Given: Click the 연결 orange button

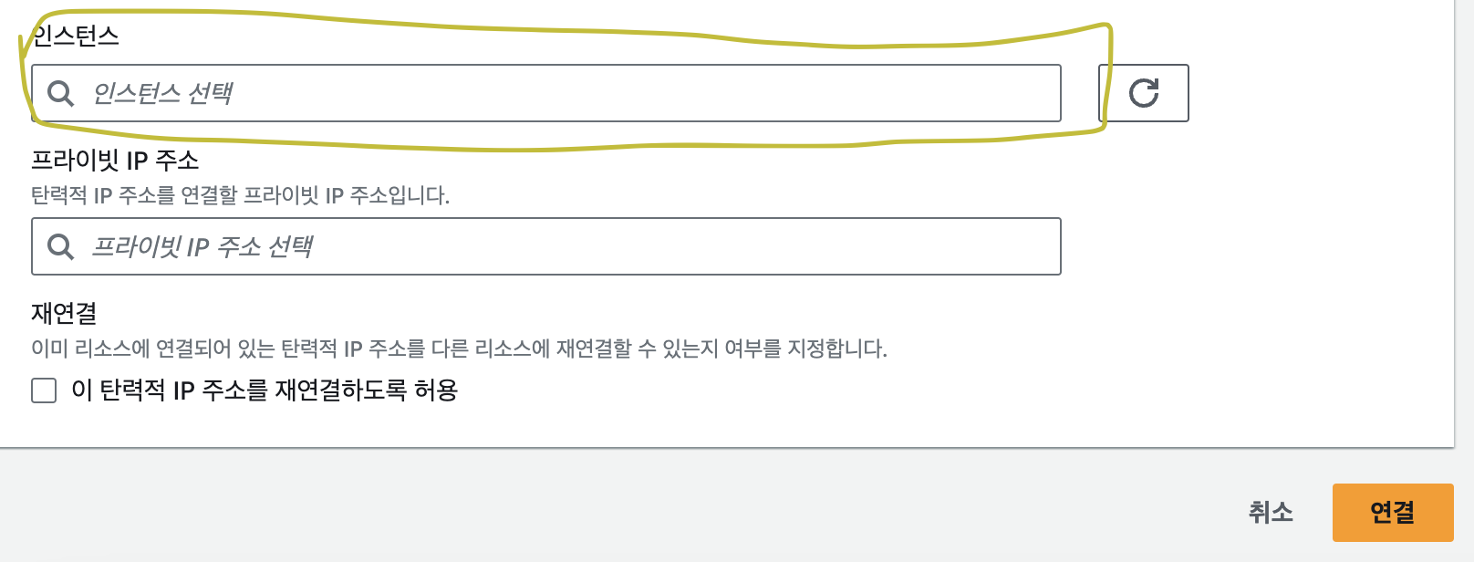Looking at the screenshot, I should coord(1393,513).
